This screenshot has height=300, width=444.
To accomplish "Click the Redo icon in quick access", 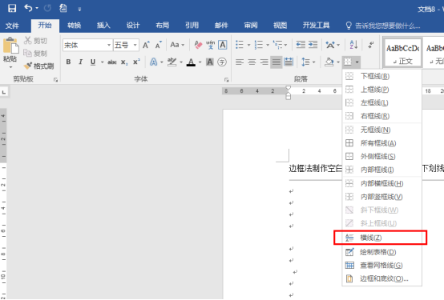I will [47, 8].
